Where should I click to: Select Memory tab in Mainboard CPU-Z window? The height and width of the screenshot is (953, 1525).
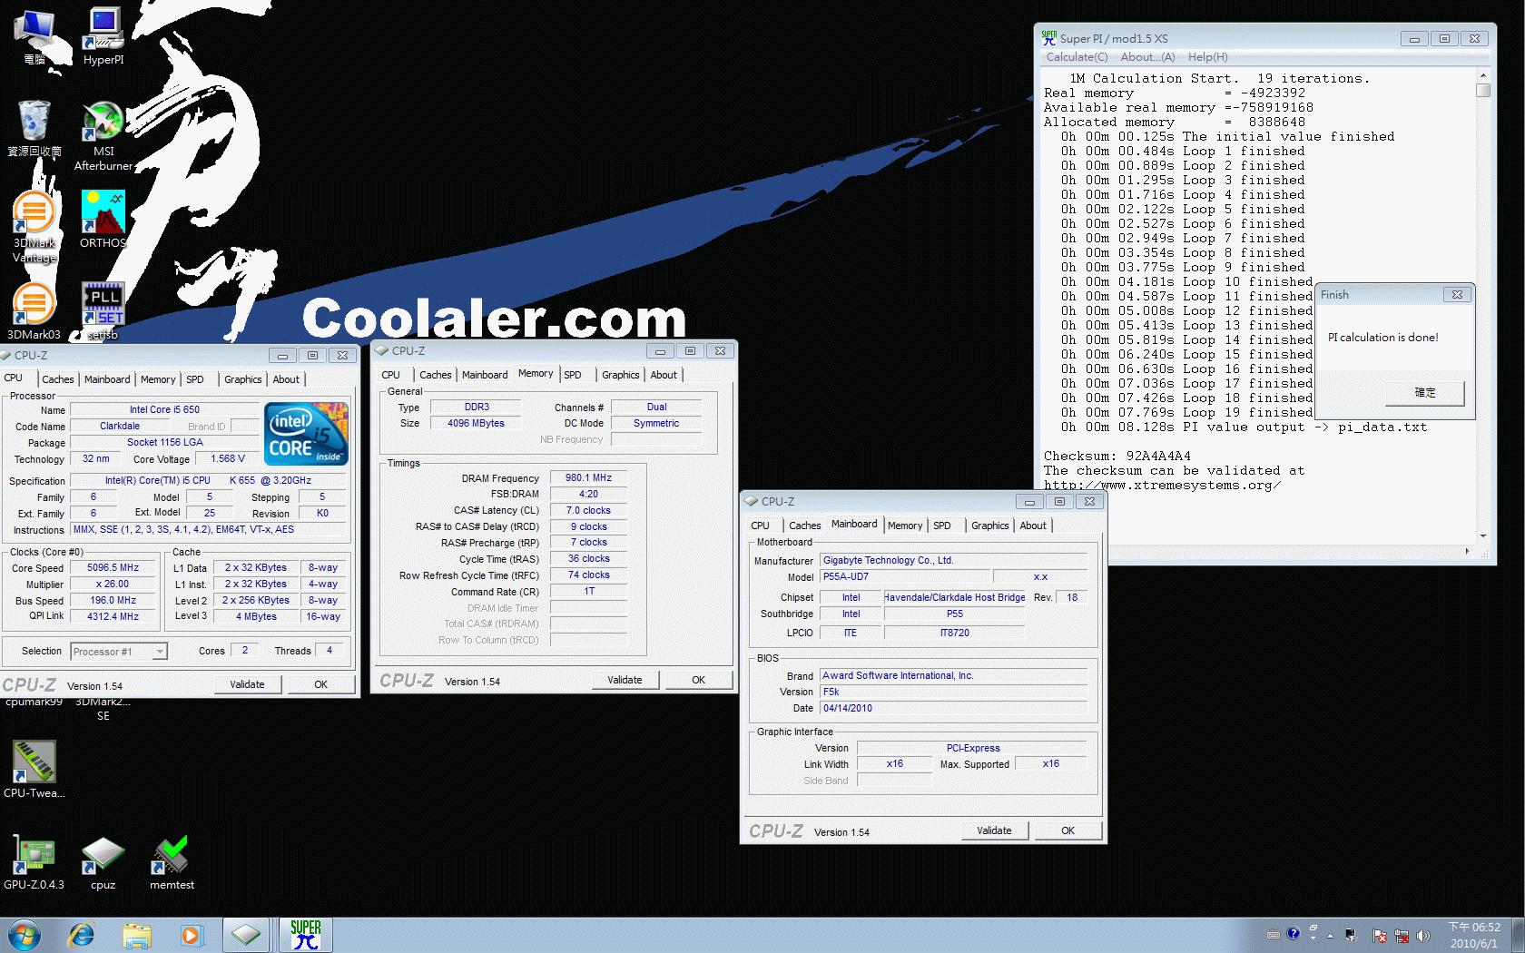click(x=905, y=526)
